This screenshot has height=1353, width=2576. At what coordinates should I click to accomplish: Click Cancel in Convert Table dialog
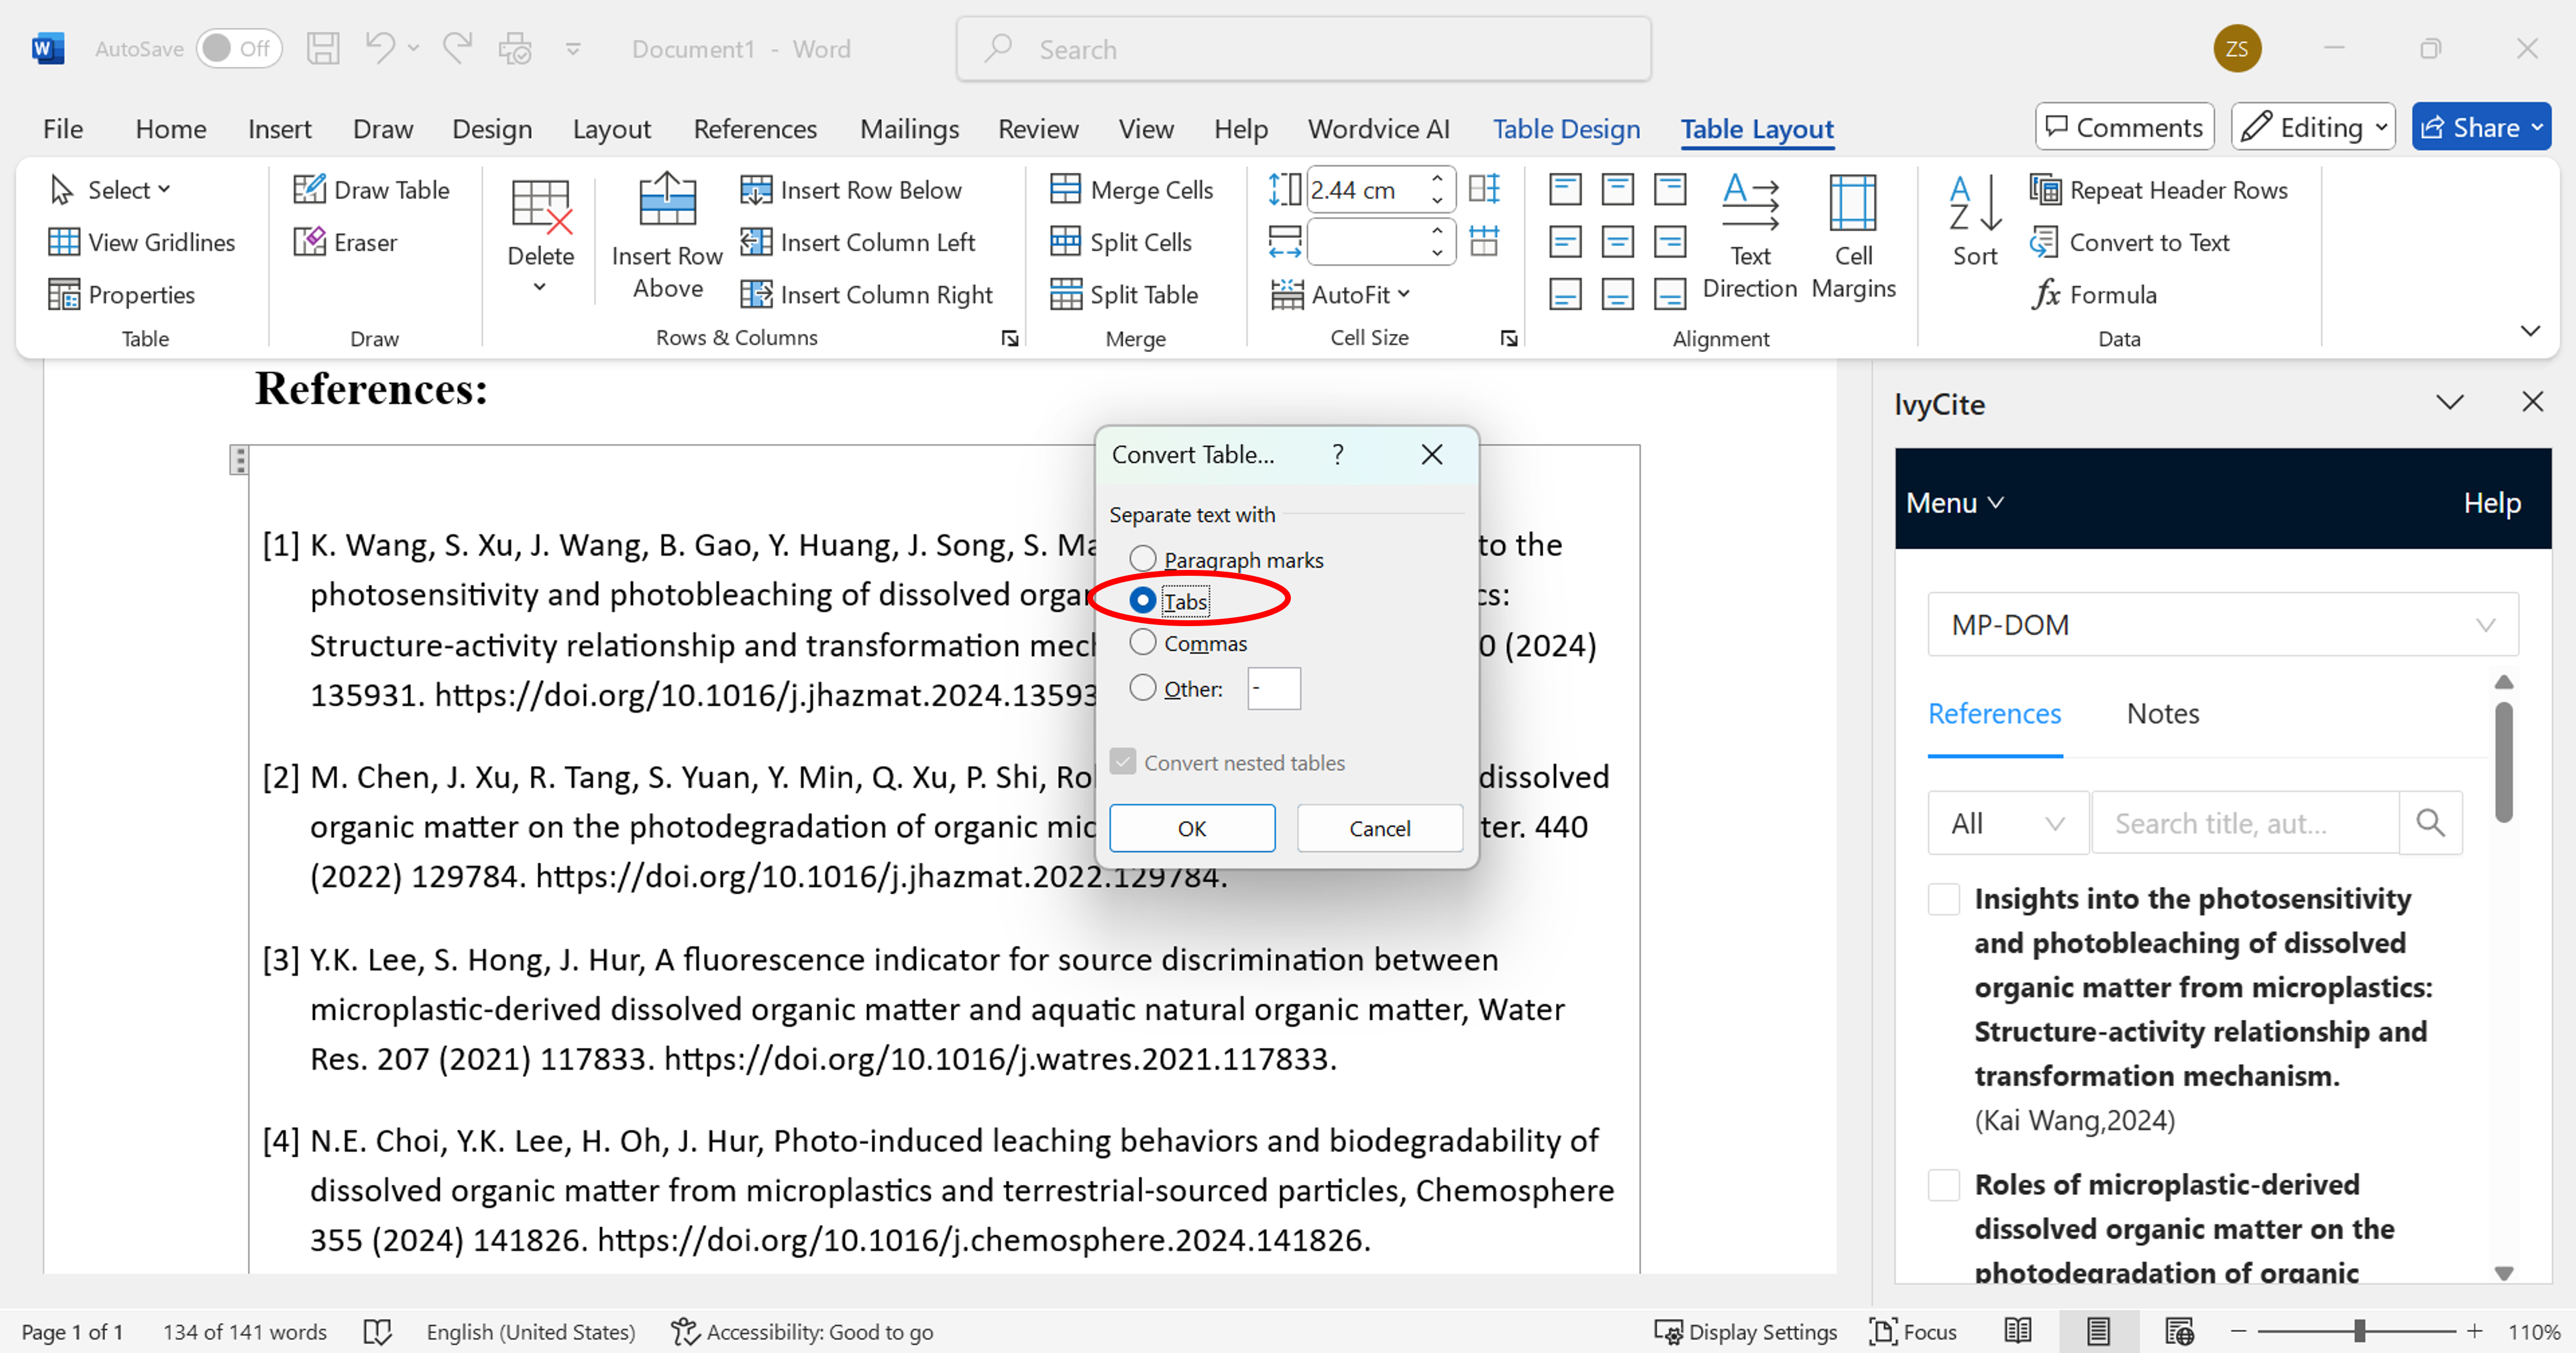click(x=1380, y=828)
